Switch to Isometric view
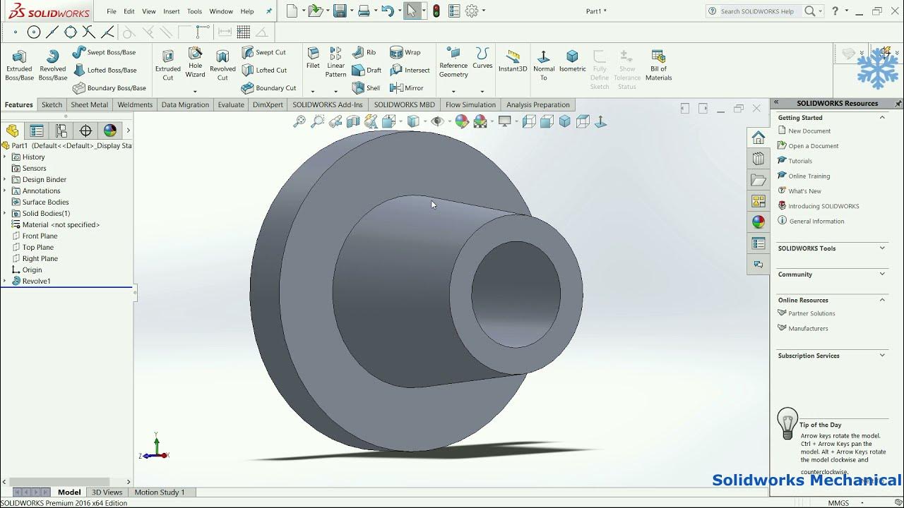This screenshot has width=904, height=508. click(573, 61)
